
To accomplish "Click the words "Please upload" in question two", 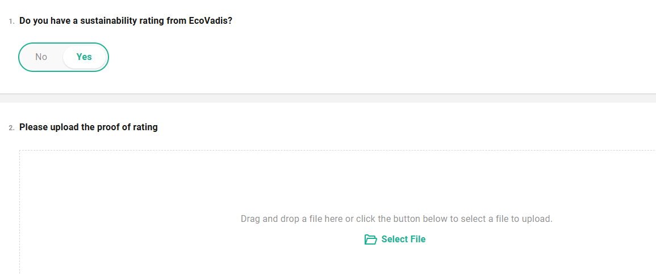I will (x=49, y=127).
